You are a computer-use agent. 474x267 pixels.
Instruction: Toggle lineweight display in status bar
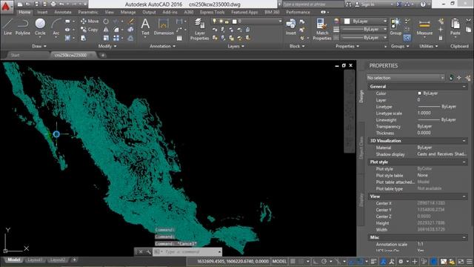[x=373, y=261]
